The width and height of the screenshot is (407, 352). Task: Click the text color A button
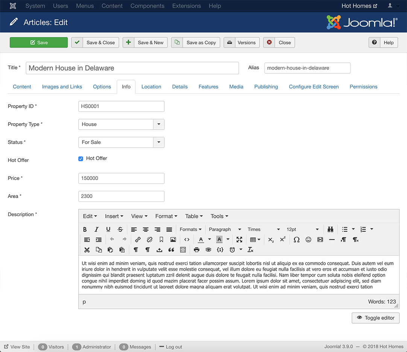[x=200, y=240]
